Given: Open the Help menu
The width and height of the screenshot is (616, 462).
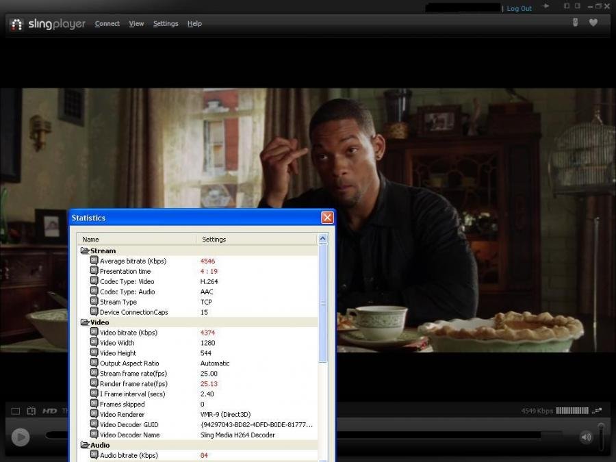Looking at the screenshot, I should click(x=194, y=24).
